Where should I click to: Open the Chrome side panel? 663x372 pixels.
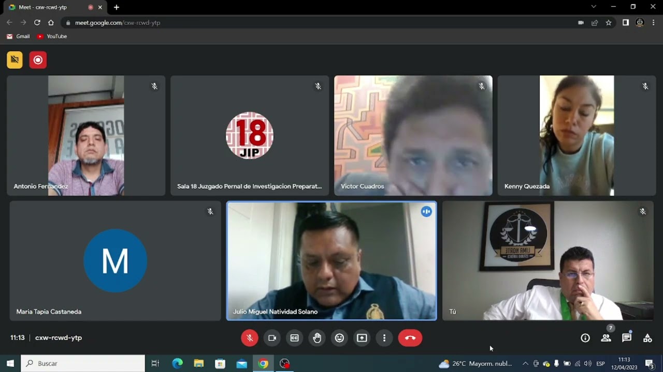pyautogui.click(x=626, y=23)
